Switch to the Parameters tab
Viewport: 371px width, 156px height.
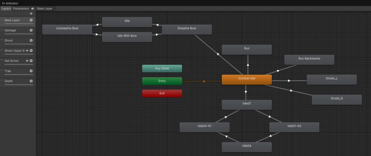[x=21, y=8]
